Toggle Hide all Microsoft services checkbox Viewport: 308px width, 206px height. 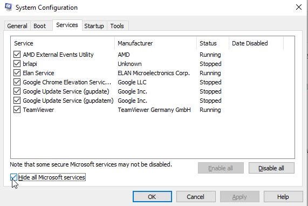click(13, 177)
